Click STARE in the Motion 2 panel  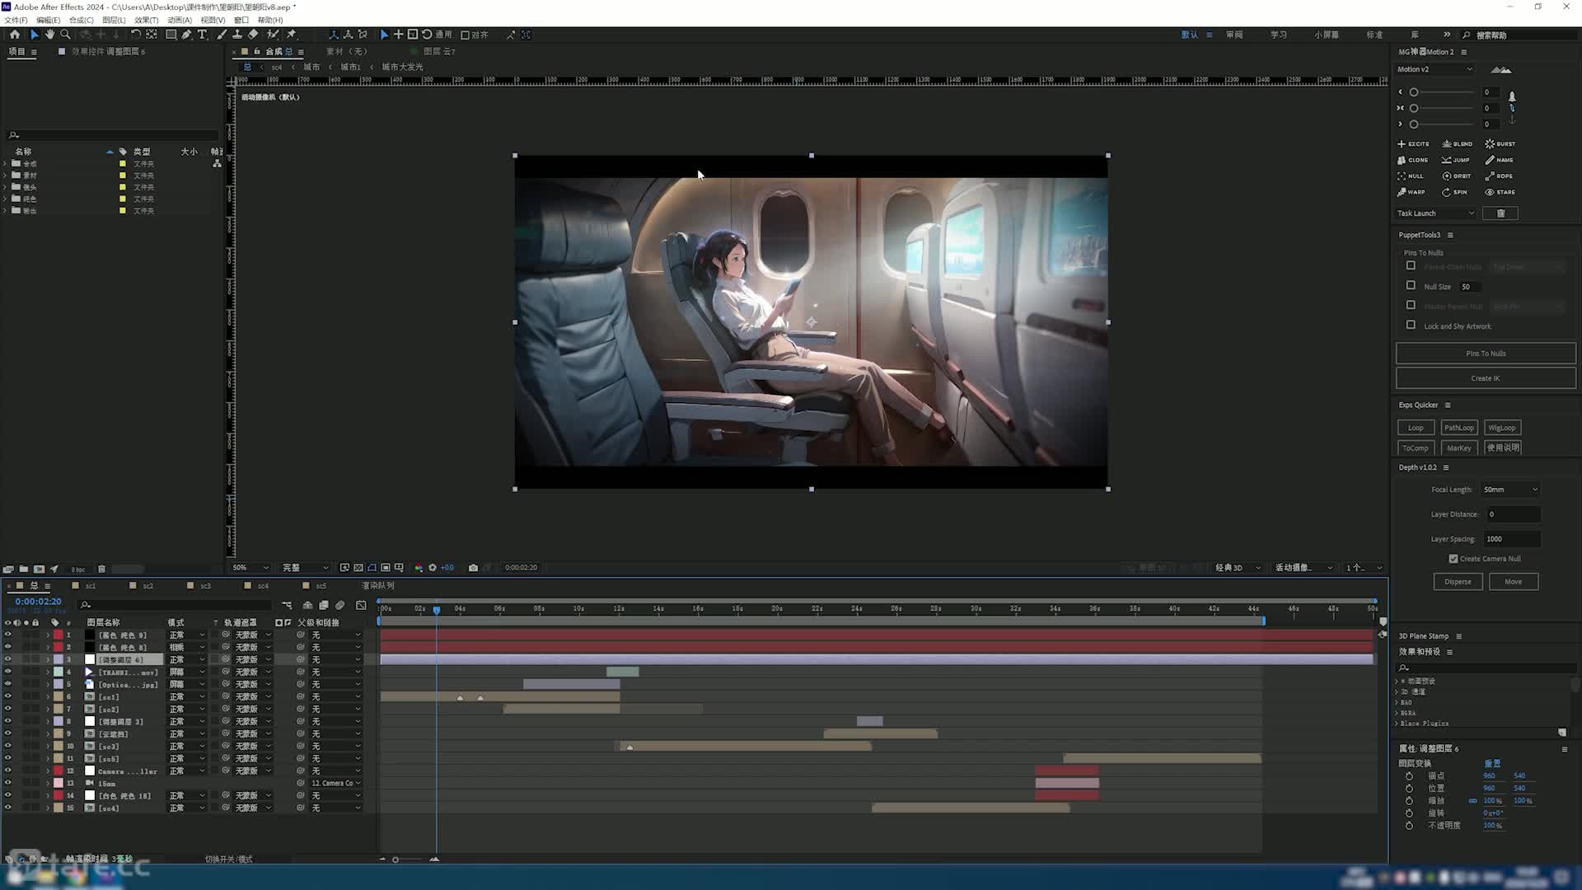[x=1500, y=192]
